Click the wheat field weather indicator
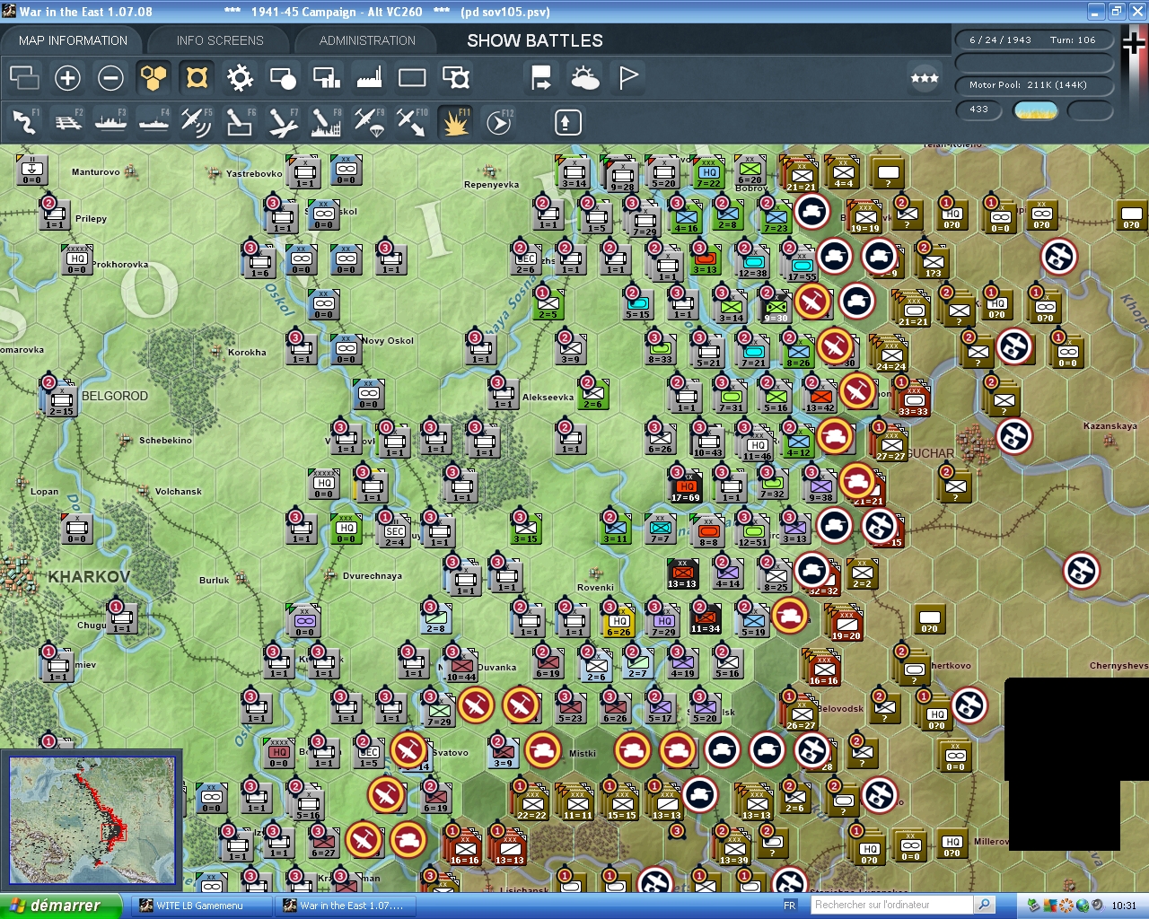 1036,110
